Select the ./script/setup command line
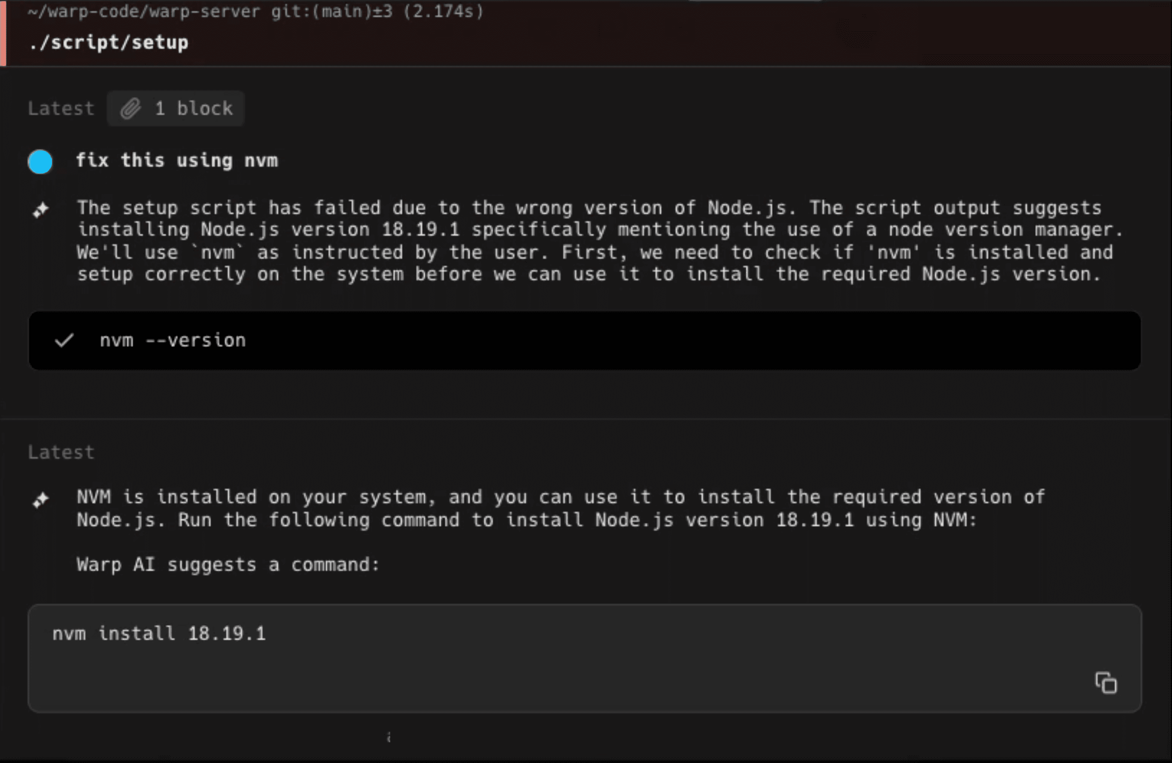The image size is (1172, 763). (108, 43)
